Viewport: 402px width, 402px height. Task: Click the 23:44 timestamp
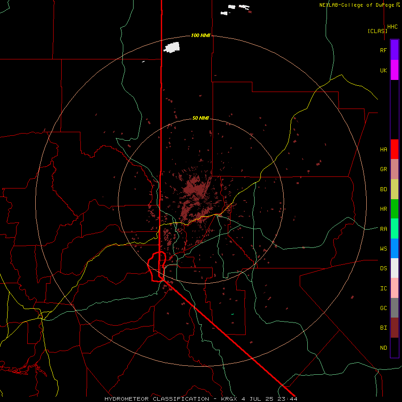pos(287,399)
